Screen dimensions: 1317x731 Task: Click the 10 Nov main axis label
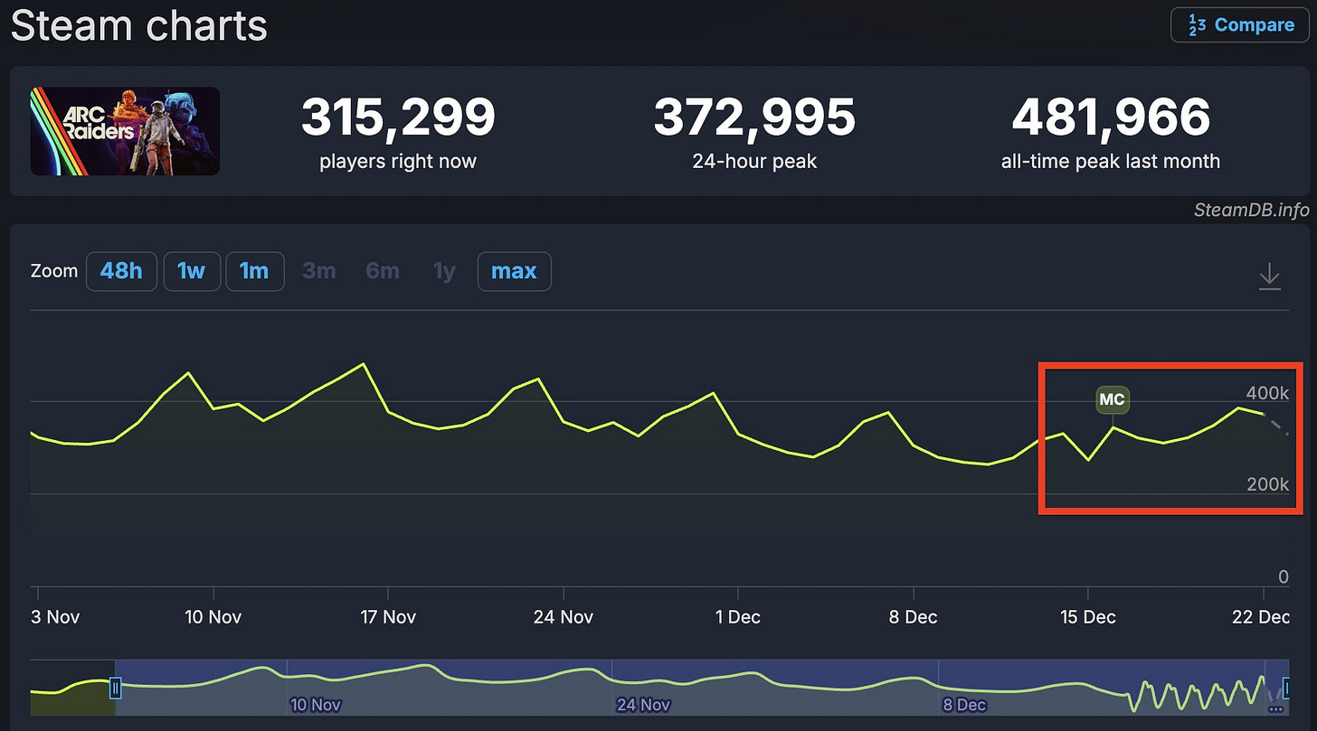(x=213, y=617)
